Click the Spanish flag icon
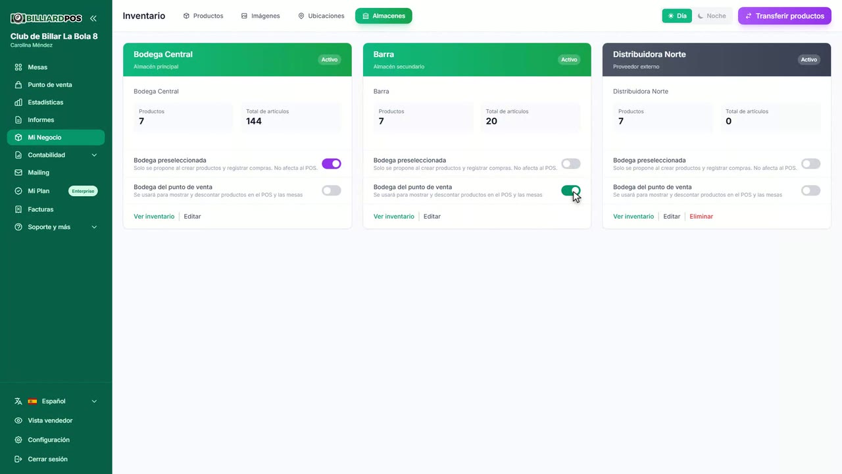The width and height of the screenshot is (842, 474). point(32,401)
